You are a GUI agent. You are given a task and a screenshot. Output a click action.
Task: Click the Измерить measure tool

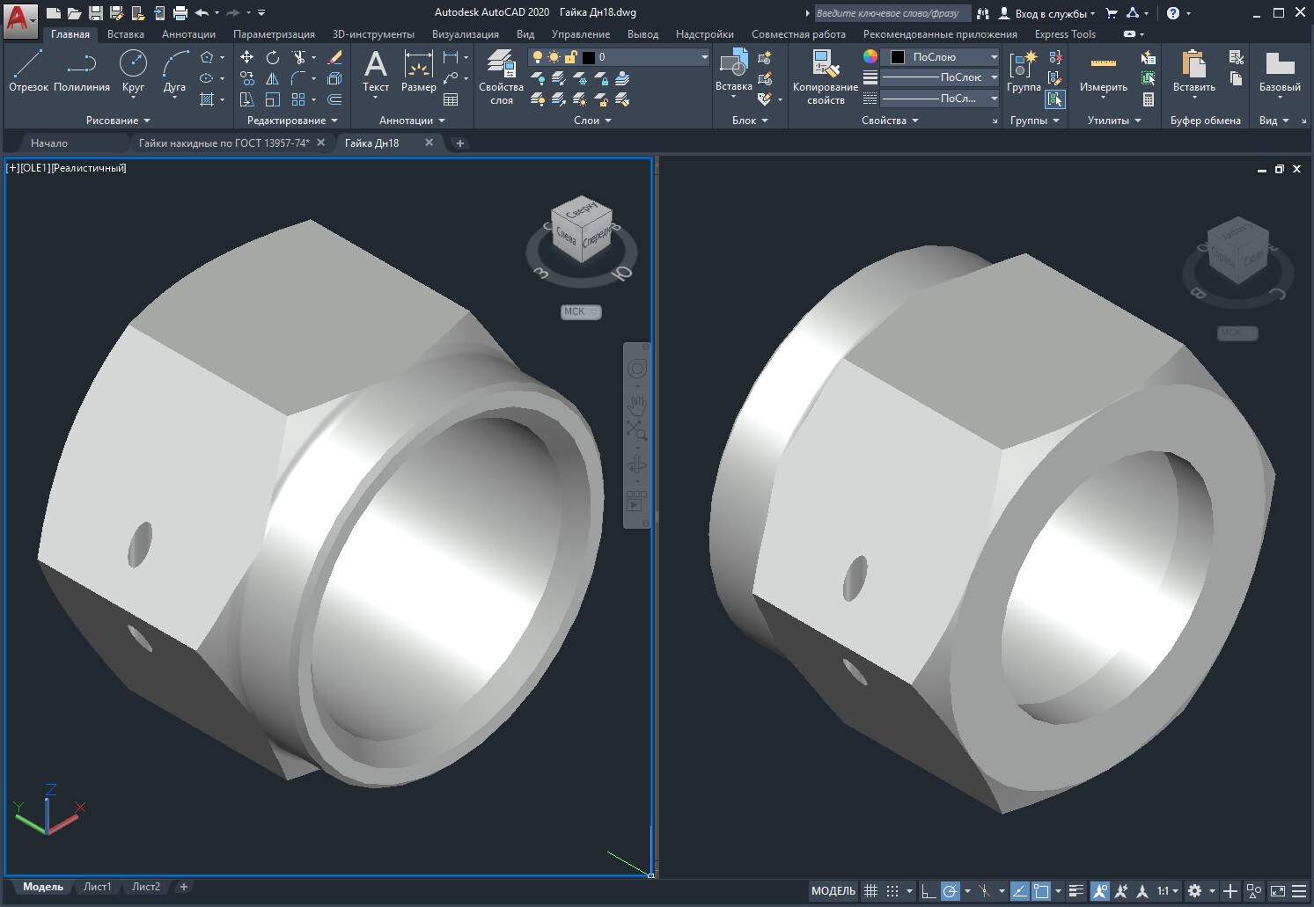pos(1104,70)
